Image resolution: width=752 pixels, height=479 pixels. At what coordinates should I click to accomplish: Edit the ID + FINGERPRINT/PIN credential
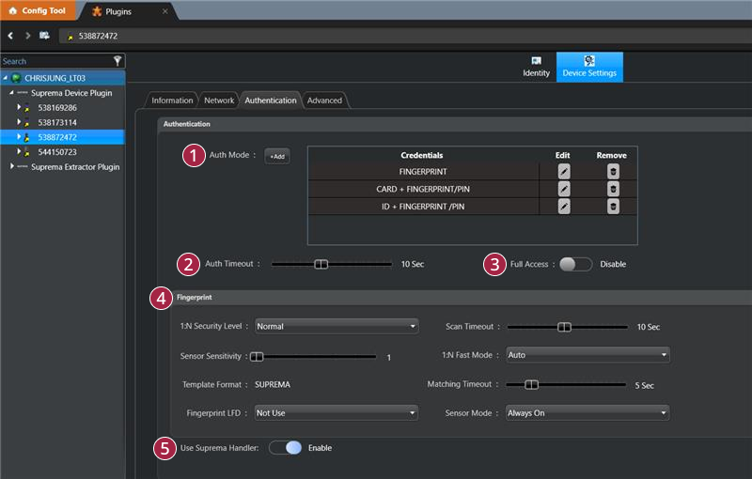564,206
